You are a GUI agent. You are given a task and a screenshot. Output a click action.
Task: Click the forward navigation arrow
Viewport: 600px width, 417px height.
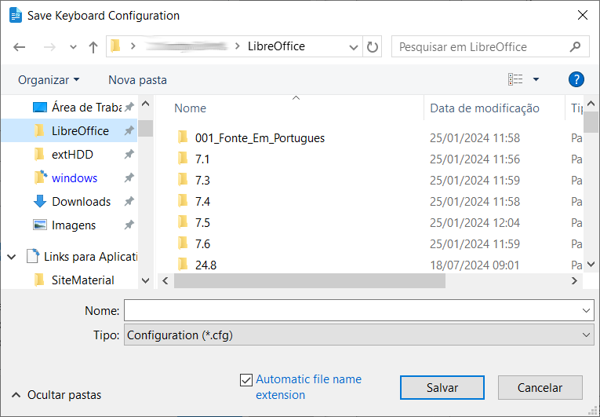click(49, 47)
